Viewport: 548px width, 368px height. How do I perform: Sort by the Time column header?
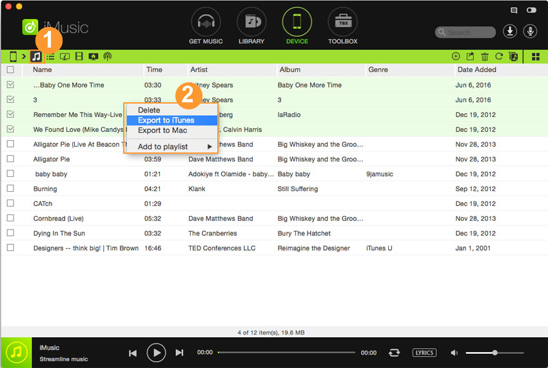[x=166, y=69]
